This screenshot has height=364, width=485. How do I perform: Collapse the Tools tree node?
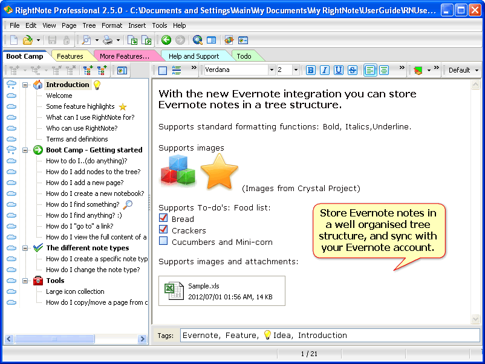click(x=25, y=281)
